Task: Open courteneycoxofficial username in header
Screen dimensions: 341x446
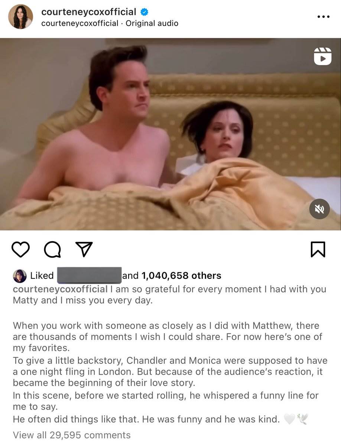Action: pyautogui.click(x=89, y=12)
